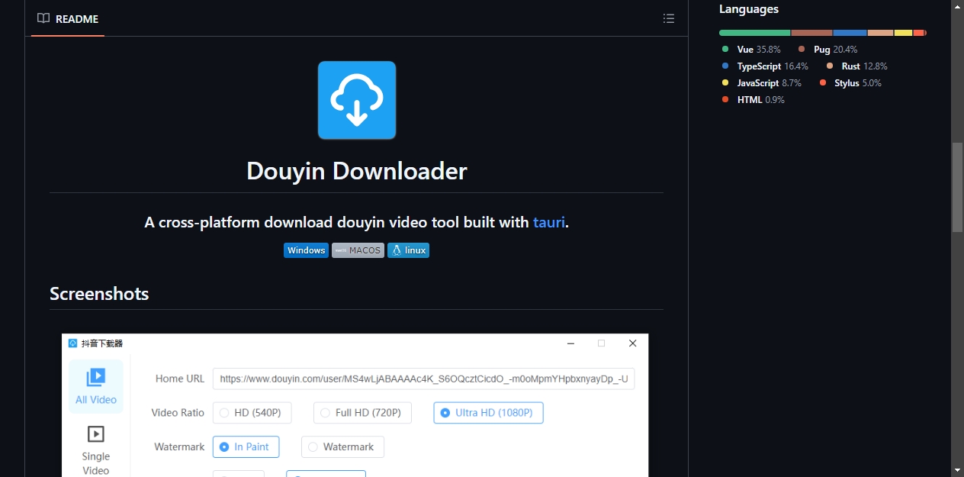This screenshot has height=477, width=964.
Task: Click the scrollbar up arrow
Action: [957, 6]
